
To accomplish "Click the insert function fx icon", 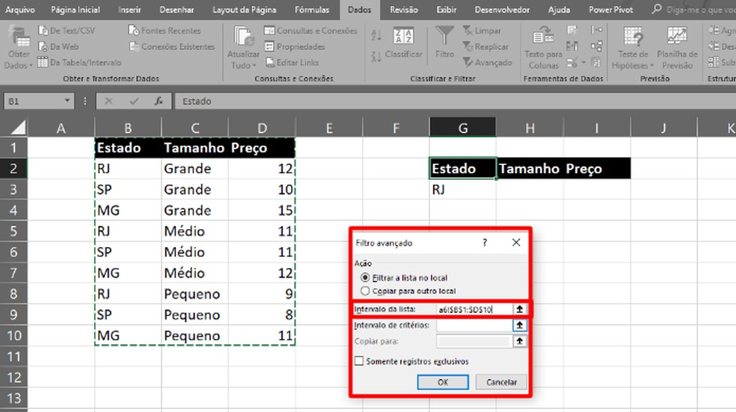I will pos(159,101).
